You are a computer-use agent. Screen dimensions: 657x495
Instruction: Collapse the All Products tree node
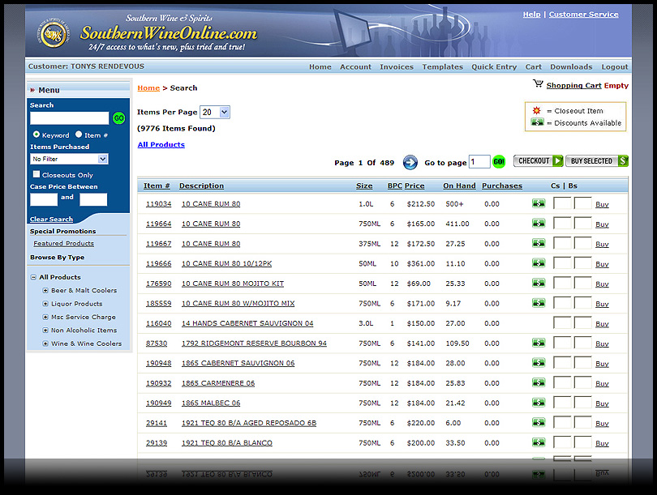click(x=33, y=277)
